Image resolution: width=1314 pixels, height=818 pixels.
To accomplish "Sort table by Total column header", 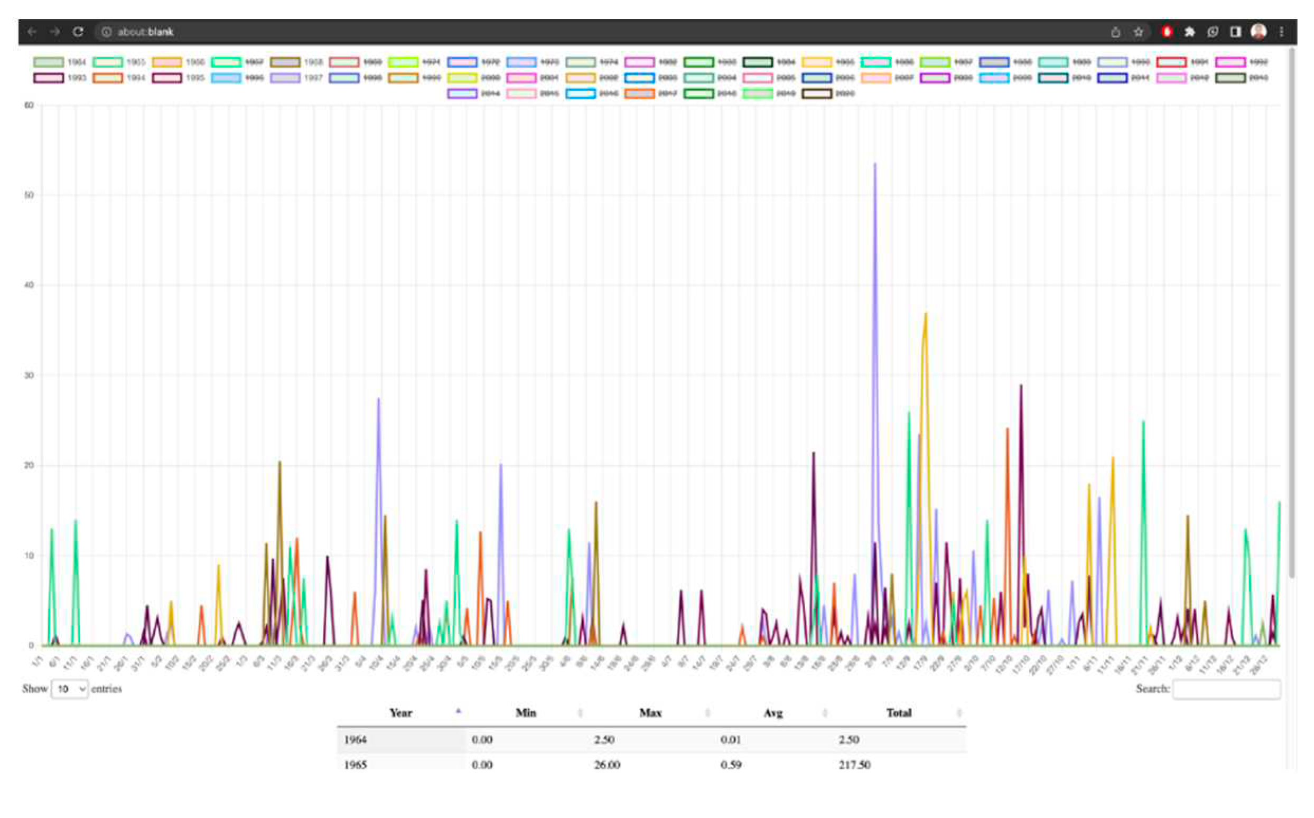I will point(898,712).
